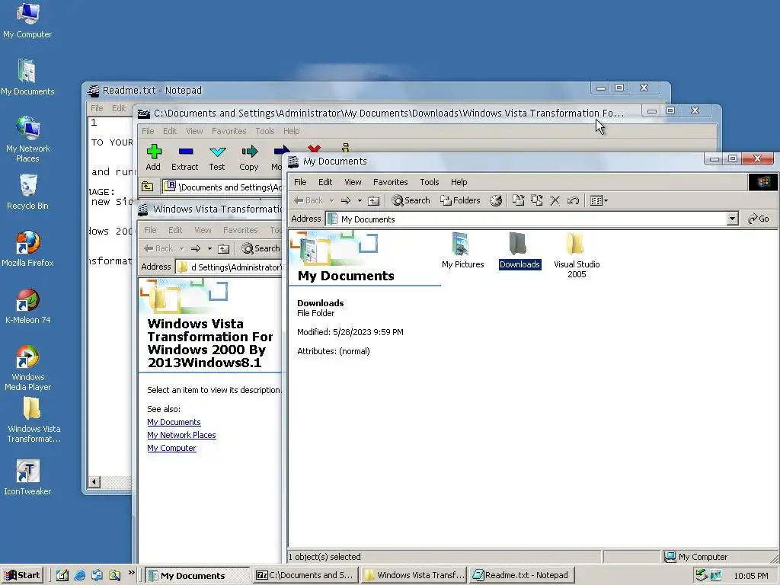
Task: Switch to 7-Zip C:\Documents taskbar button
Action: 305,576
